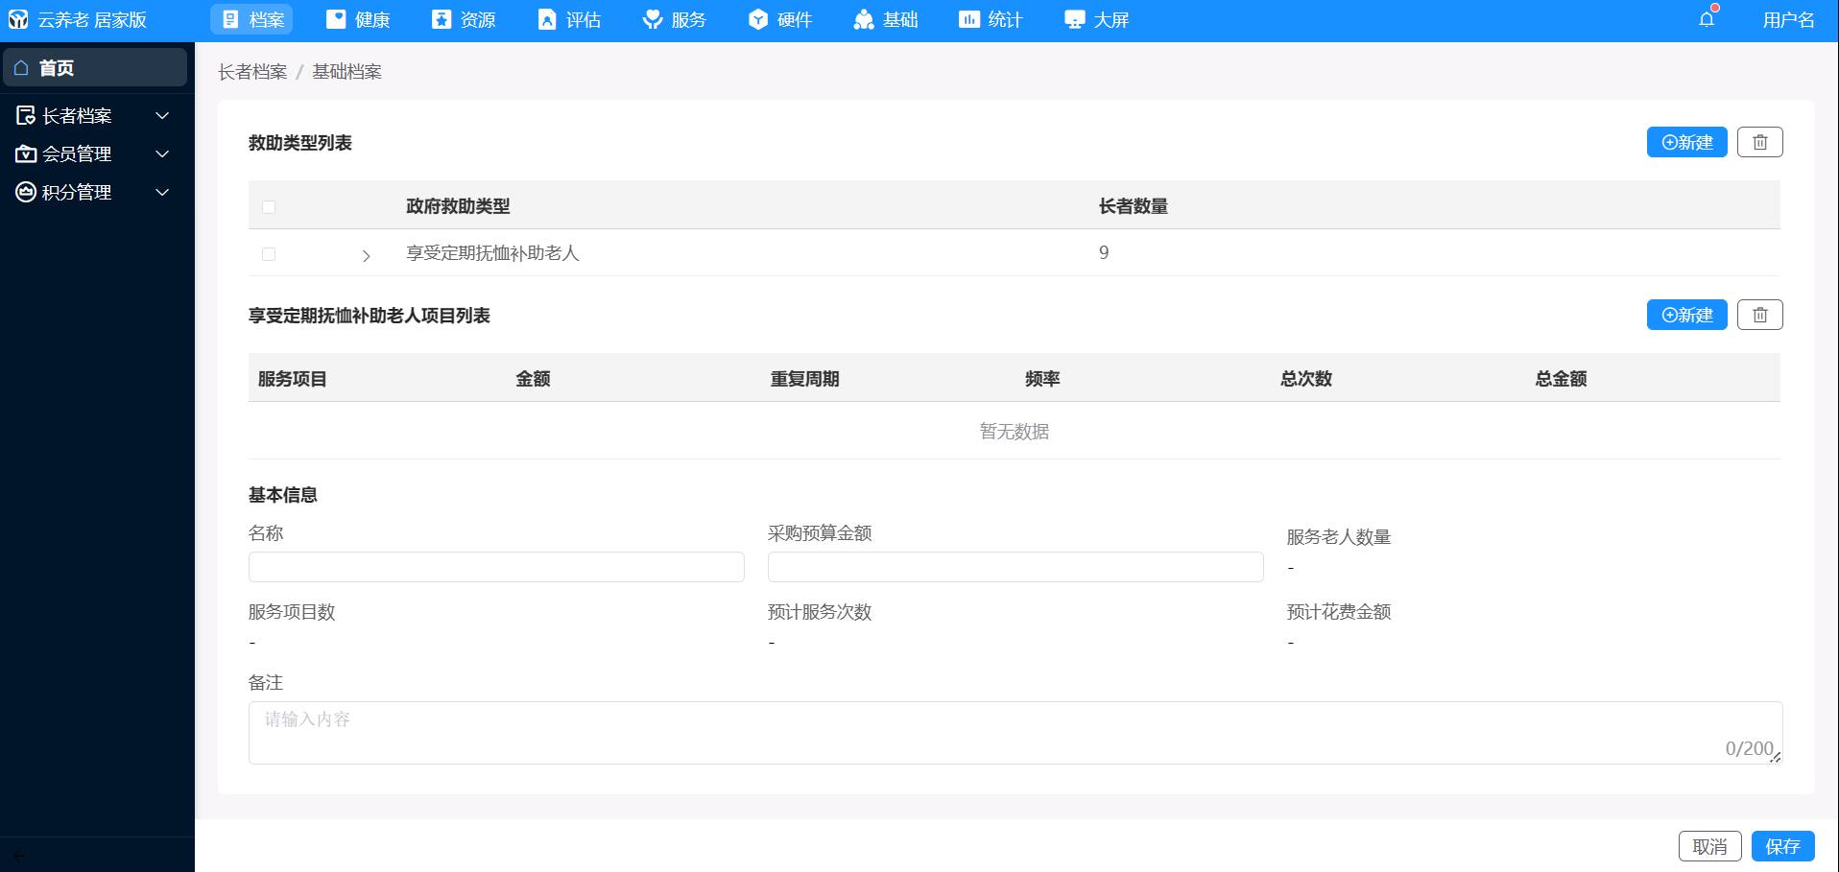
Task: Click the notification bell icon
Action: click(x=1707, y=20)
